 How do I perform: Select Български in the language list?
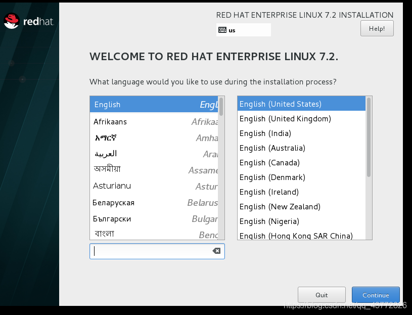tap(154, 218)
